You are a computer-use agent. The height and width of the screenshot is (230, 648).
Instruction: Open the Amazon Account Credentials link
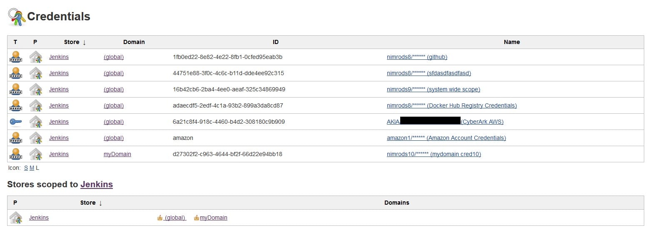446,138
